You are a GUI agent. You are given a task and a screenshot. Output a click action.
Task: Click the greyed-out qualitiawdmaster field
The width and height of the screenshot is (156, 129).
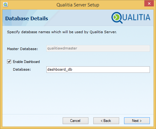pyautogui.click(x=98, y=48)
